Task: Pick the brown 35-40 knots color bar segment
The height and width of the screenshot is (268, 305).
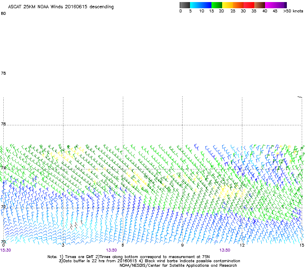Action: [x=260, y=5]
